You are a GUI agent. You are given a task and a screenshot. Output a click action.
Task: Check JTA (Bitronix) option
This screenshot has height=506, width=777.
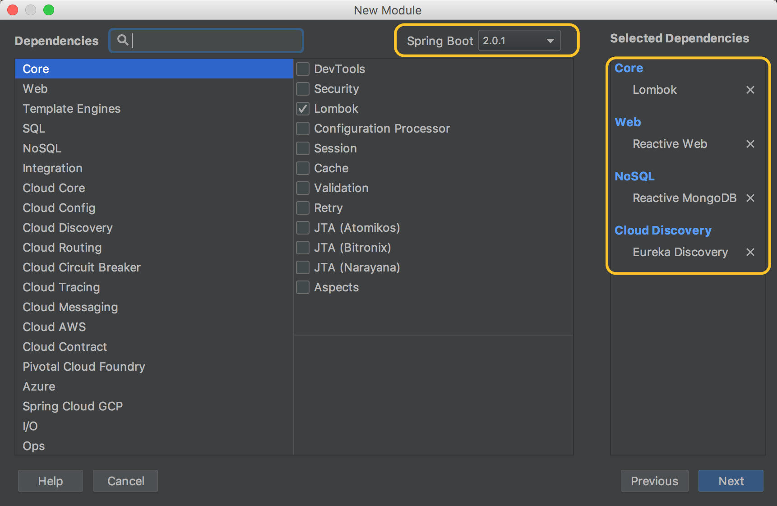pyautogui.click(x=303, y=248)
